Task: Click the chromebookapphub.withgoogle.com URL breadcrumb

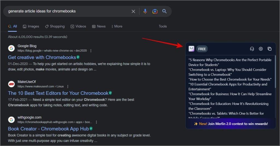Action: pyautogui.click(x=55, y=122)
